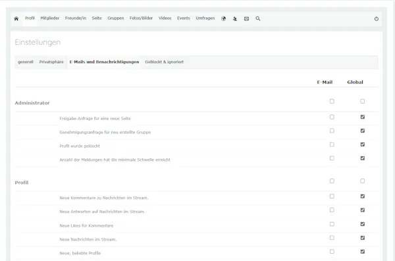Viewport: 395px width, 261px height.
Task: Click 'Freigabe-Anfrage für eine neue Seite' text
Action: click(95, 119)
